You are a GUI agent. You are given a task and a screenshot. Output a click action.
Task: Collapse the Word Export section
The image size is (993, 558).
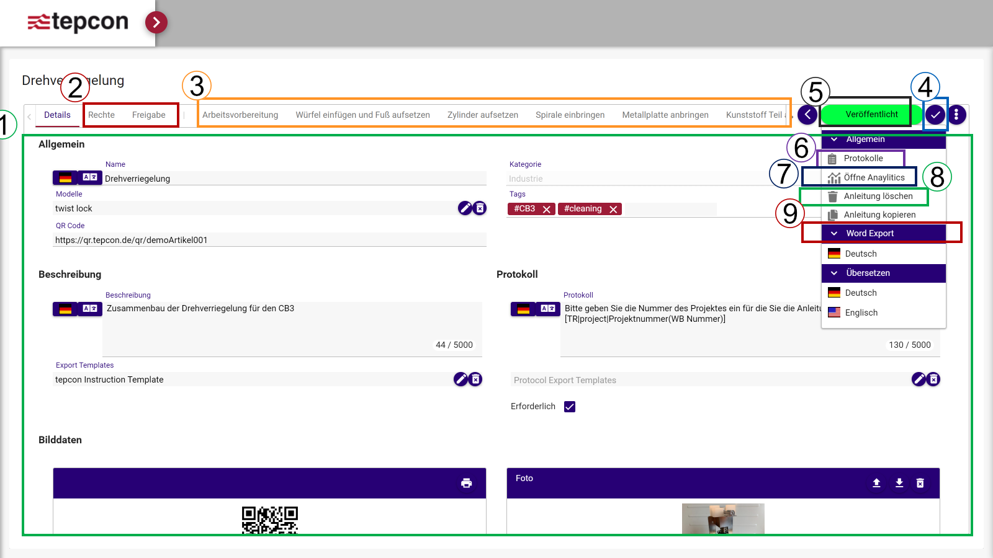(834, 234)
